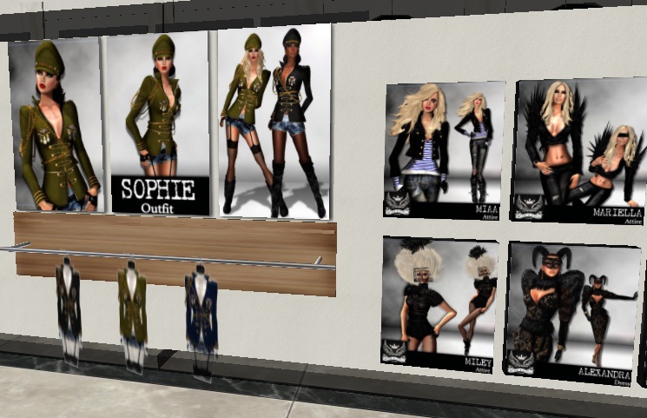Image resolution: width=647 pixels, height=418 pixels.
Task: Click the crest logo on the Alexandra poster
Action: point(521,363)
